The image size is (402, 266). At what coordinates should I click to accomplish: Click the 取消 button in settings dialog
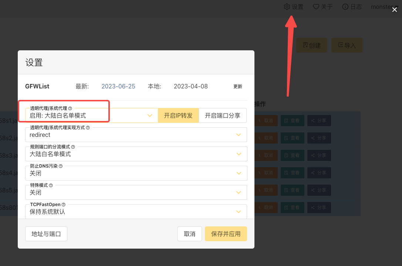tap(190, 234)
